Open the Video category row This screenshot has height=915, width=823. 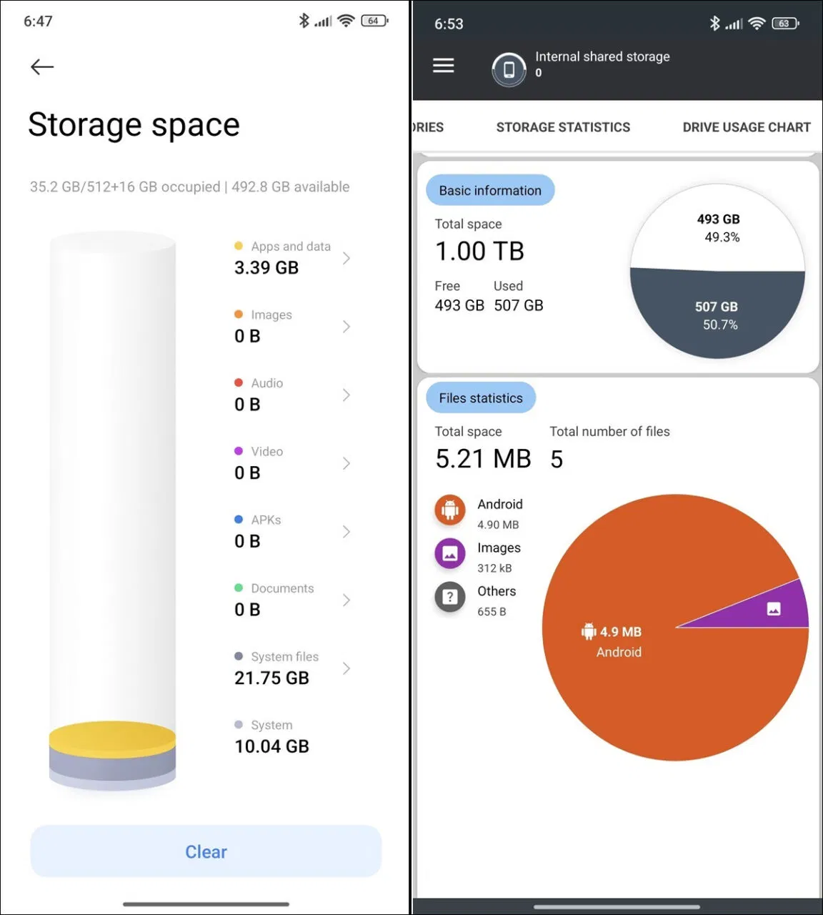(291, 463)
